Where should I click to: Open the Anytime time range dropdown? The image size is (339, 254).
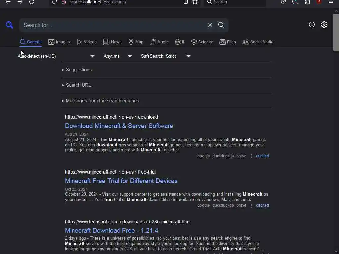118,56
